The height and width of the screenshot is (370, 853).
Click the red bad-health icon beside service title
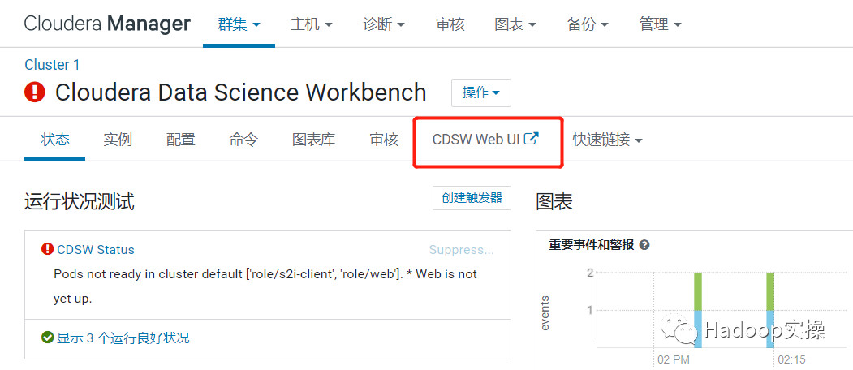tap(35, 92)
